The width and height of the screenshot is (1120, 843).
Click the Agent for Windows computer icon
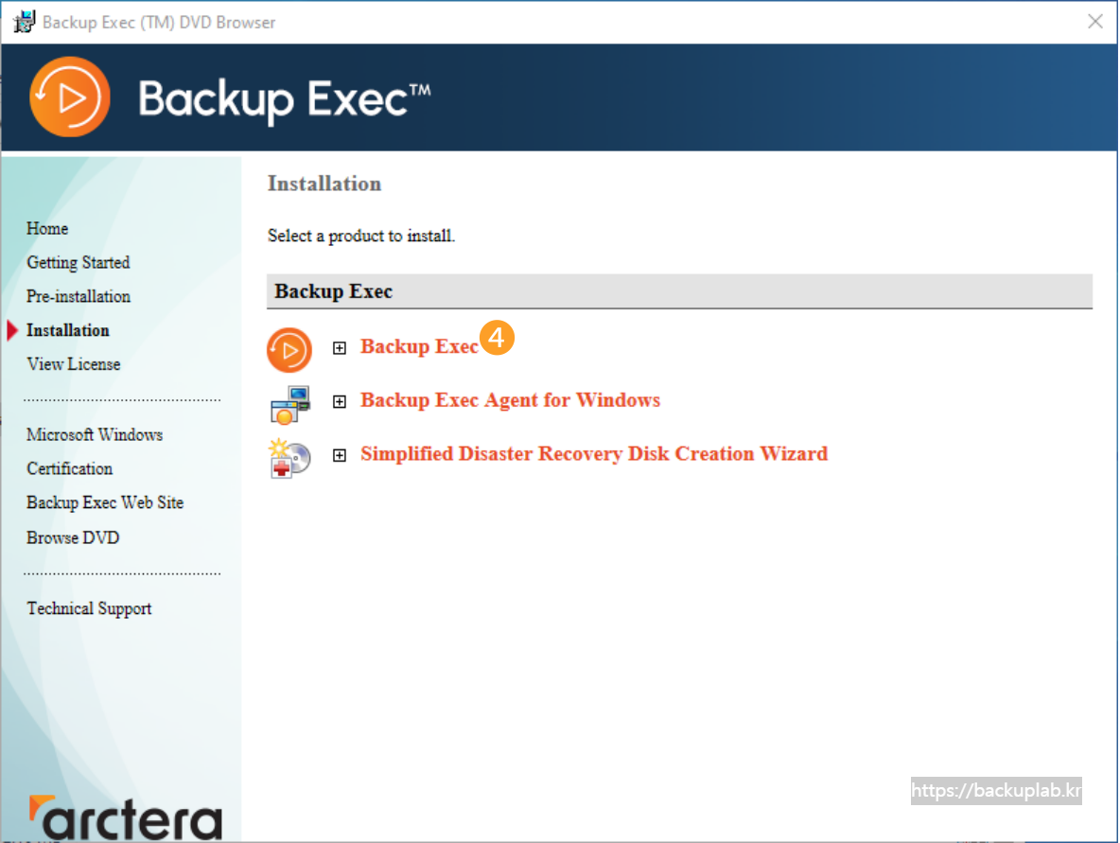click(290, 404)
